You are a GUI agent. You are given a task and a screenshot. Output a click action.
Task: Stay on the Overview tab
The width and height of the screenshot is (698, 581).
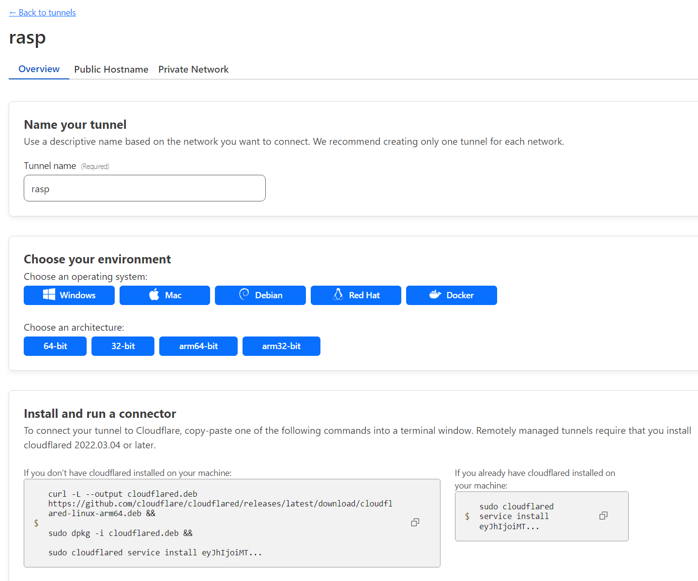point(39,69)
